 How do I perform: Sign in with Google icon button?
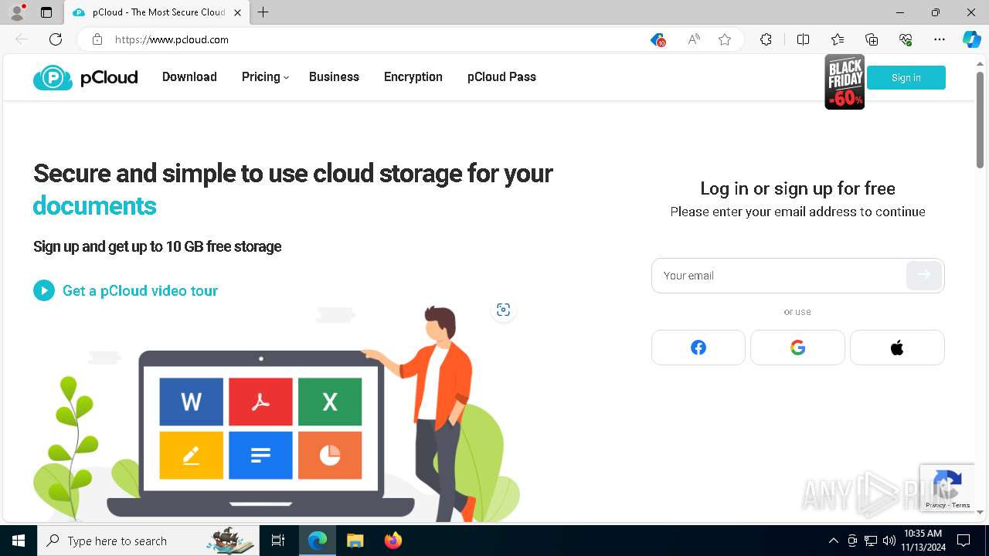point(797,347)
